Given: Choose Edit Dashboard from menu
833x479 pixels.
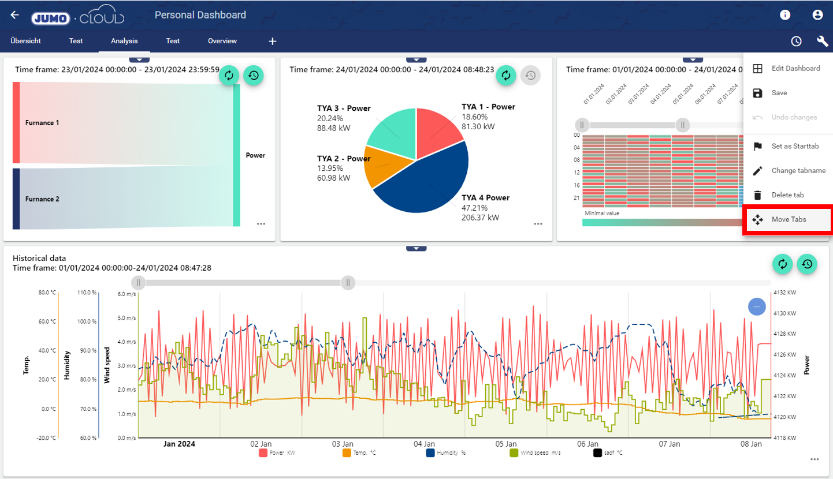Looking at the screenshot, I should [795, 69].
